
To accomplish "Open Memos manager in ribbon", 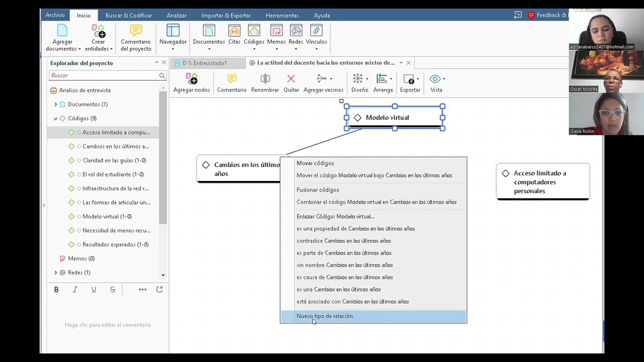I will [276, 38].
